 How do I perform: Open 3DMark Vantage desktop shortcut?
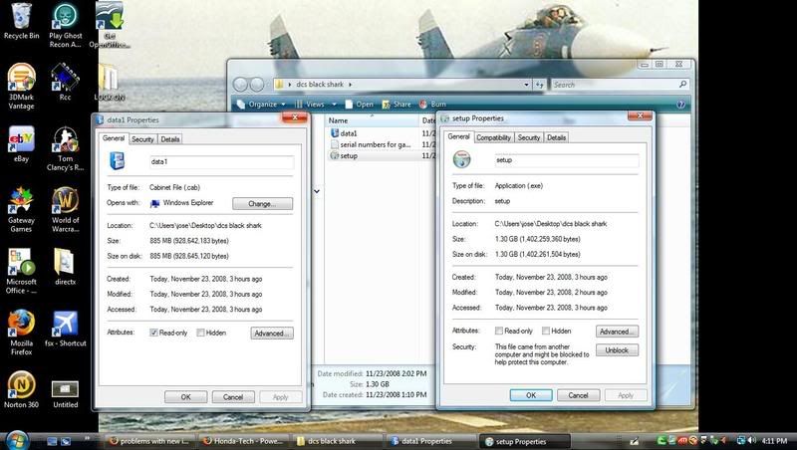pos(21,87)
